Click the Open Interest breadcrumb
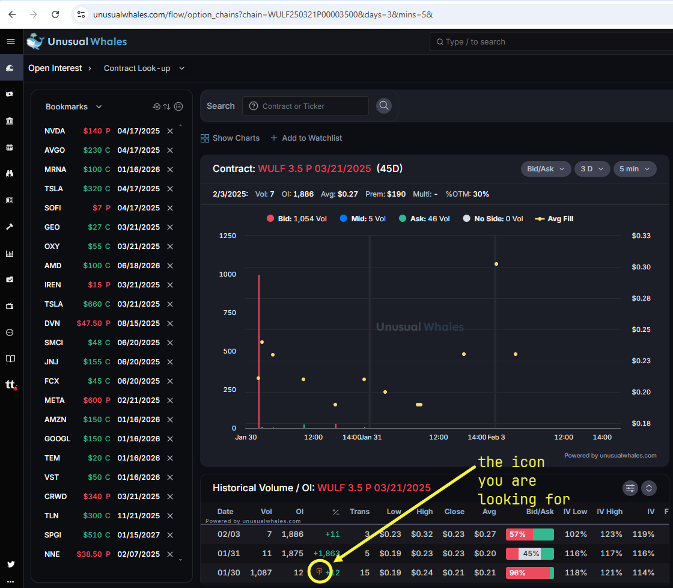The image size is (673, 588). coord(55,69)
